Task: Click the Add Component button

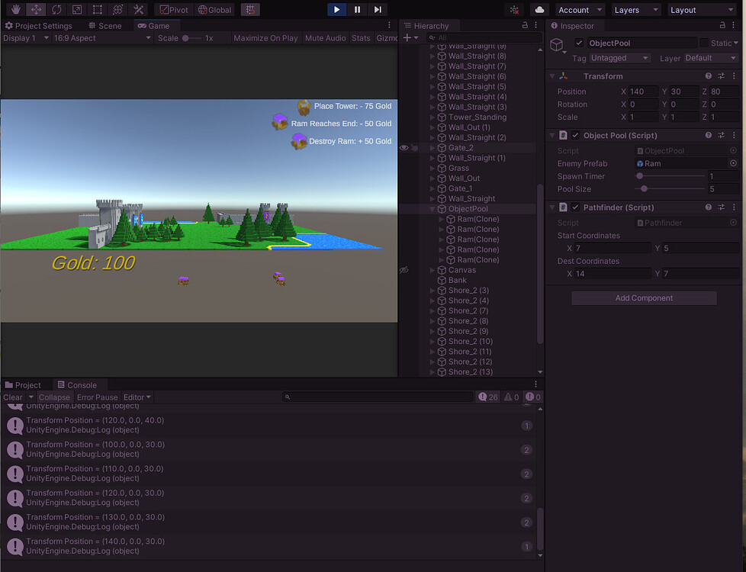Action: (644, 297)
